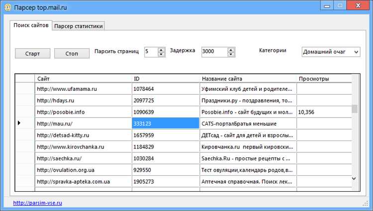Focus the Задержка field showing 3000

click(x=214, y=52)
